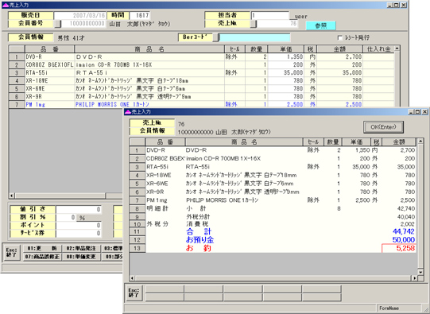Click the サービス券 input field
The image size is (430, 314).
pos(79,234)
